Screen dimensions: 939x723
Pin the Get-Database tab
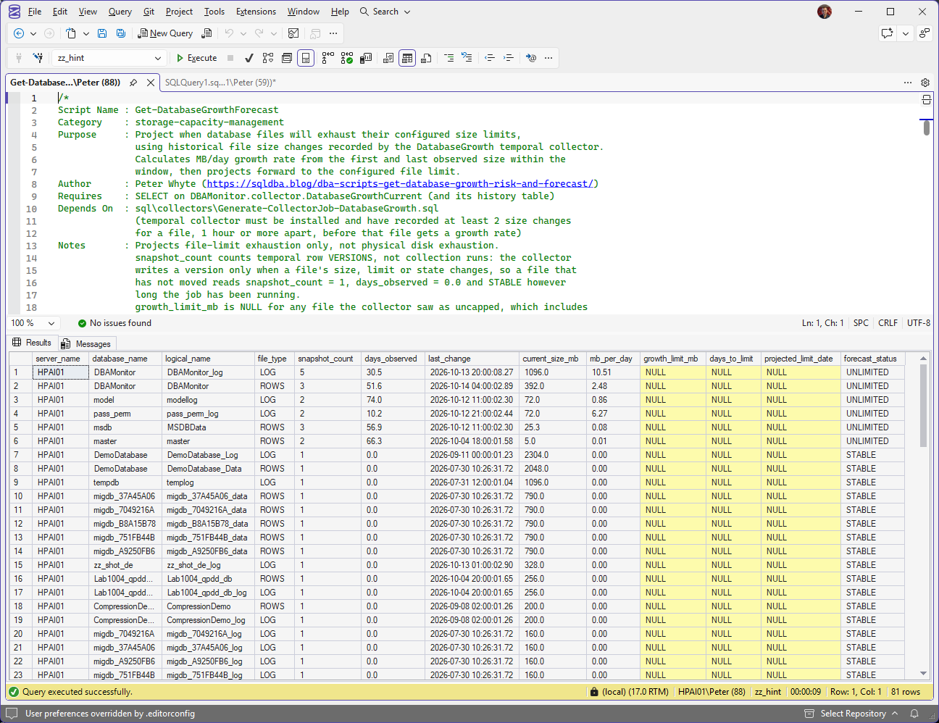pos(133,83)
